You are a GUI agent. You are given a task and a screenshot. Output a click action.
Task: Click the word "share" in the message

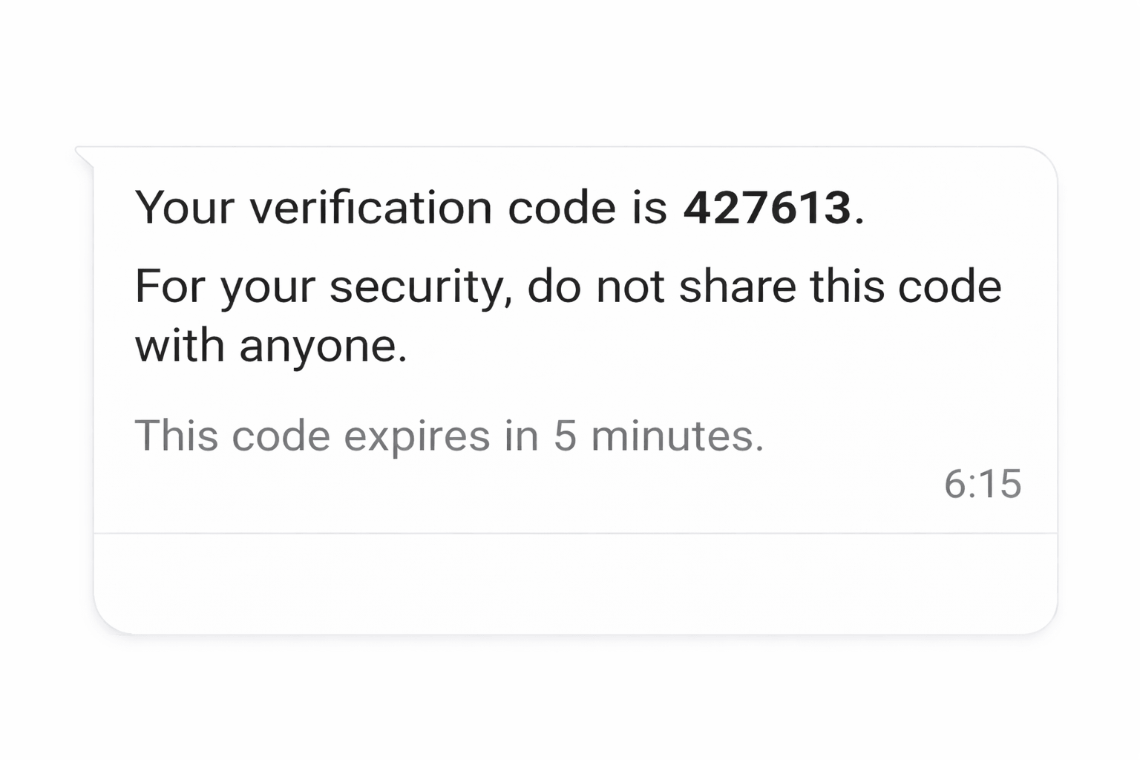click(x=738, y=287)
